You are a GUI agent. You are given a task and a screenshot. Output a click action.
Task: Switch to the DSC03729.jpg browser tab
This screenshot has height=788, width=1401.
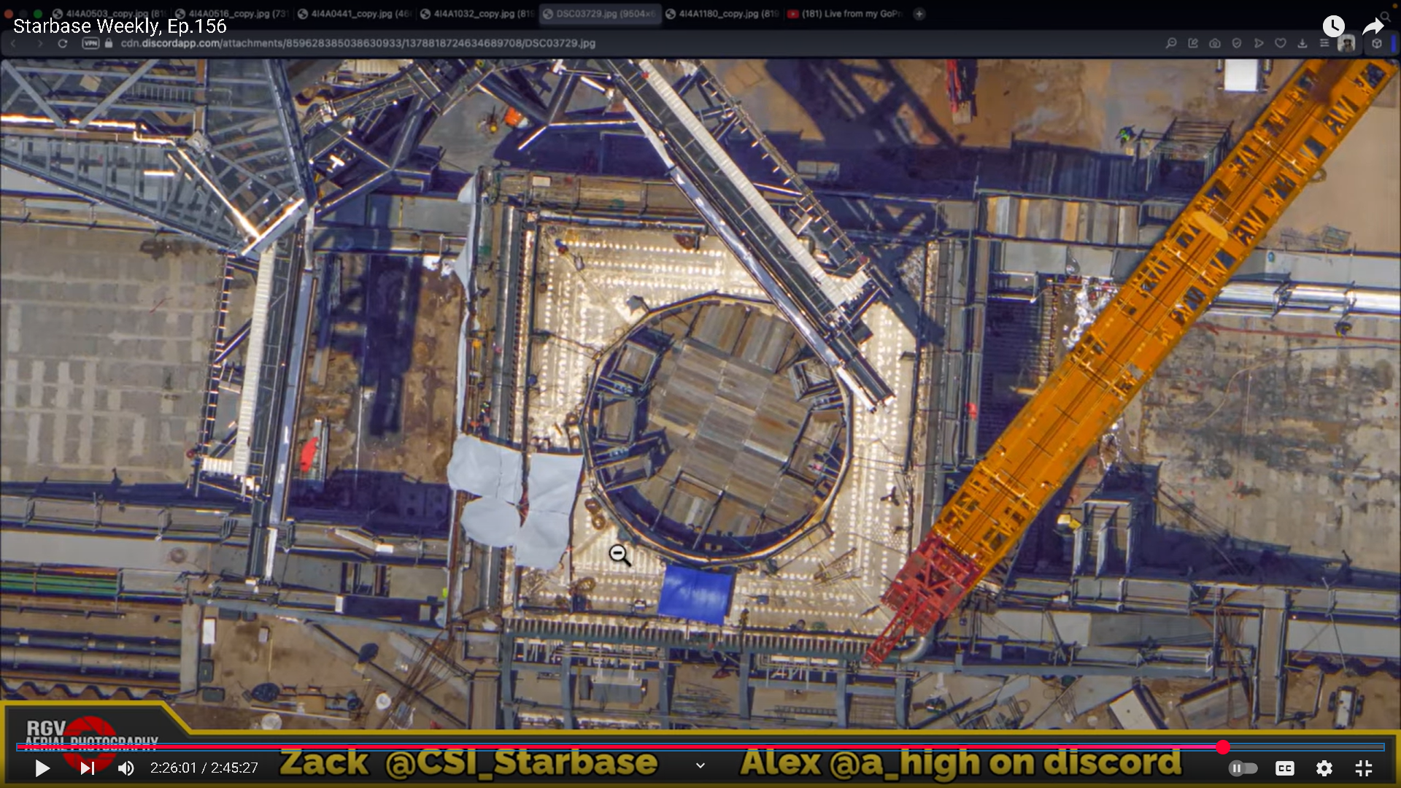pyautogui.click(x=601, y=14)
